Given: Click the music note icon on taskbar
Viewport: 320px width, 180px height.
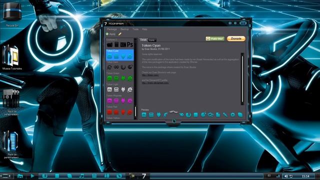Looking at the screenshot, I should [81, 176].
